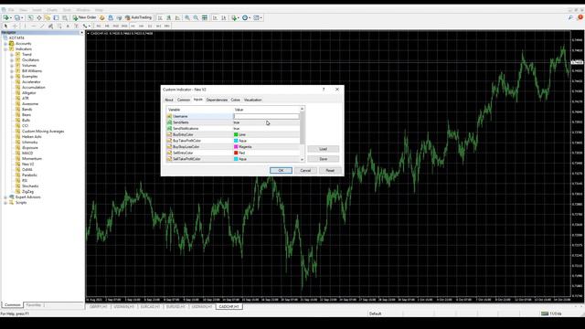This screenshot has height=329, width=585.
Task: Expand the Bill Williams folder
Action: click(x=12, y=71)
